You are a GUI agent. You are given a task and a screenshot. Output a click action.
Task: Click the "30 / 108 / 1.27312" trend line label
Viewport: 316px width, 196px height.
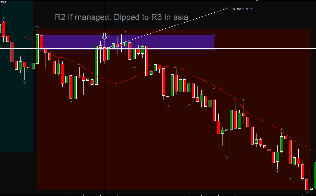[x=242, y=9]
